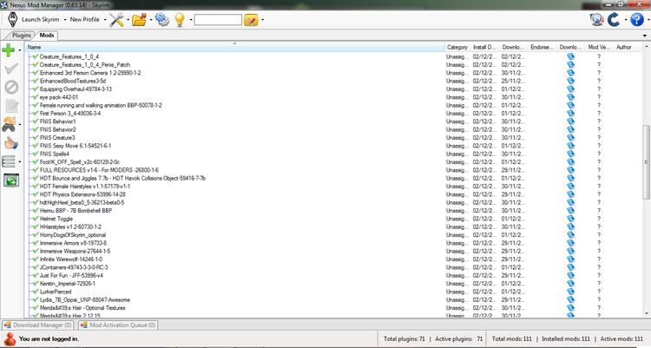The width and height of the screenshot is (651, 348).
Task: Click the list view switch icon
Action: [9, 161]
